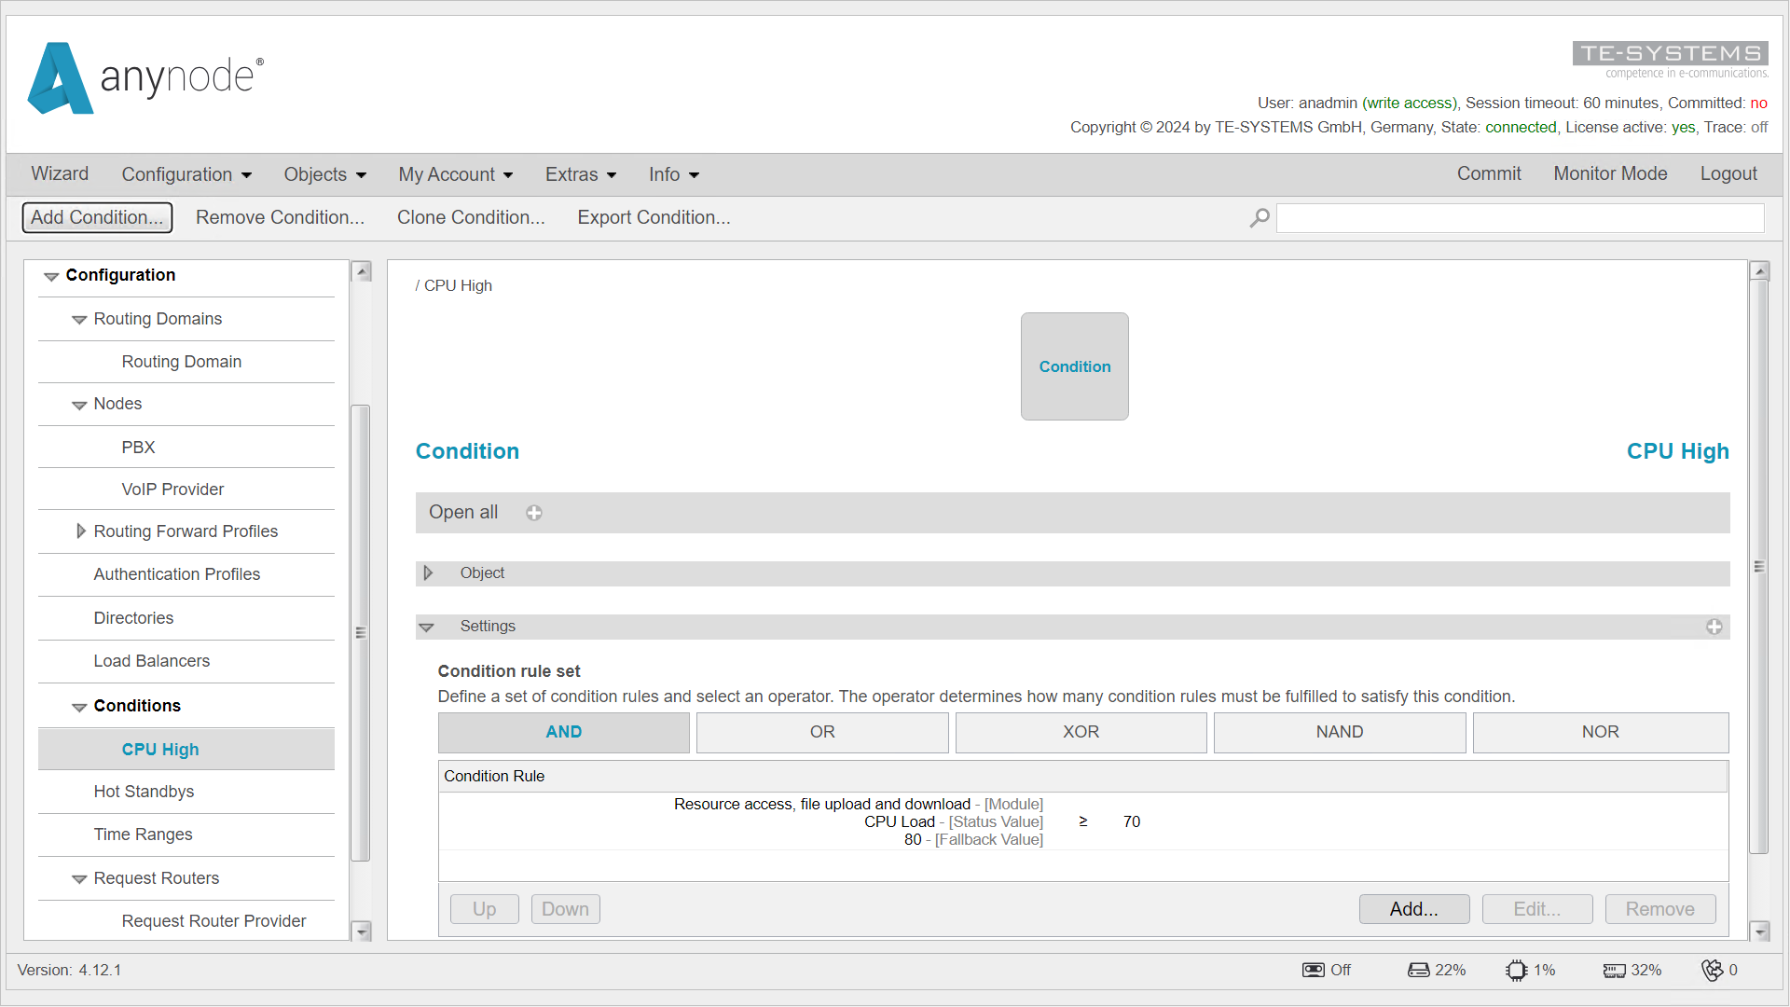Click the CPU usage chip icon
Screen dimensions: 1790x1007
tap(1517, 970)
